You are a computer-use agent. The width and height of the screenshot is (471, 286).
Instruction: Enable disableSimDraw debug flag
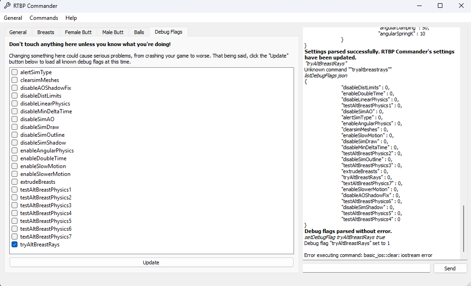click(14, 127)
